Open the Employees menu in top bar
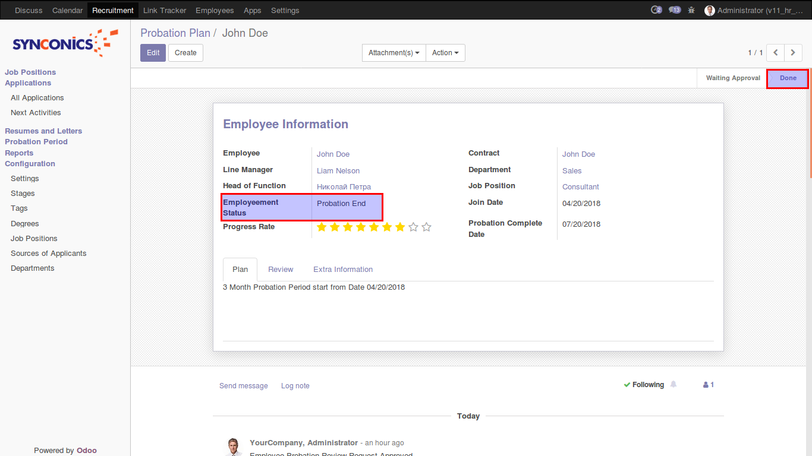Screen dimensions: 812x456 coord(215,10)
